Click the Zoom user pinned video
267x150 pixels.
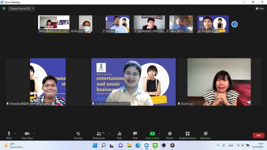point(219,82)
